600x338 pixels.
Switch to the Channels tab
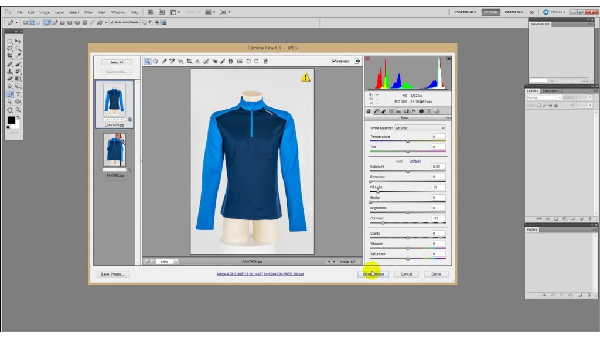pyautogui.click(x=550, y=90)
